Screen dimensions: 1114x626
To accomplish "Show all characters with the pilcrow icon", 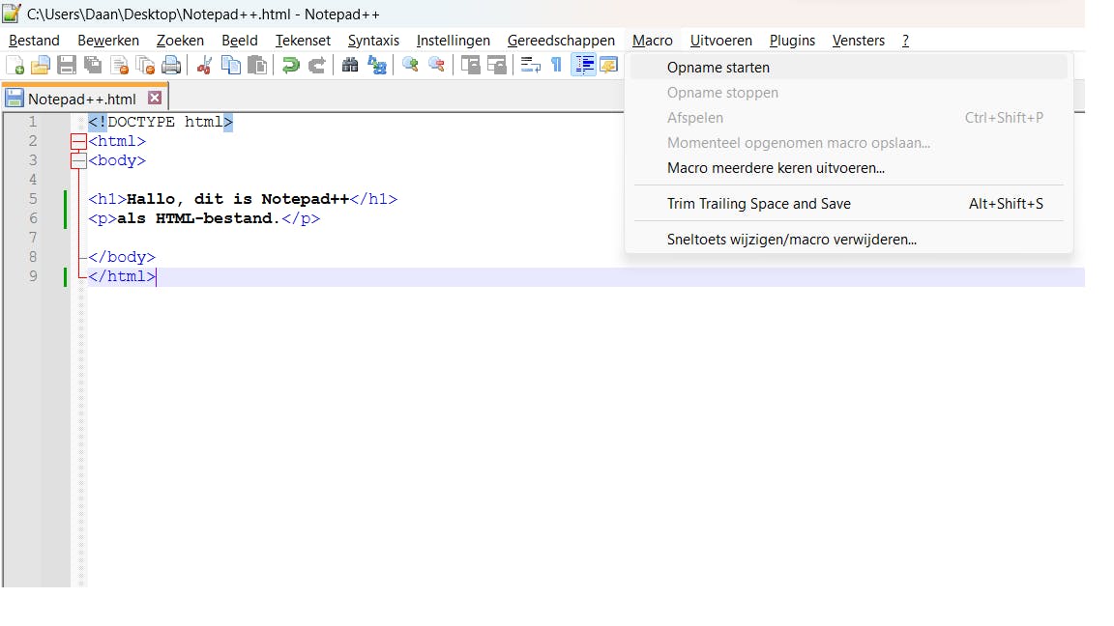I will [x=556, y=66].
